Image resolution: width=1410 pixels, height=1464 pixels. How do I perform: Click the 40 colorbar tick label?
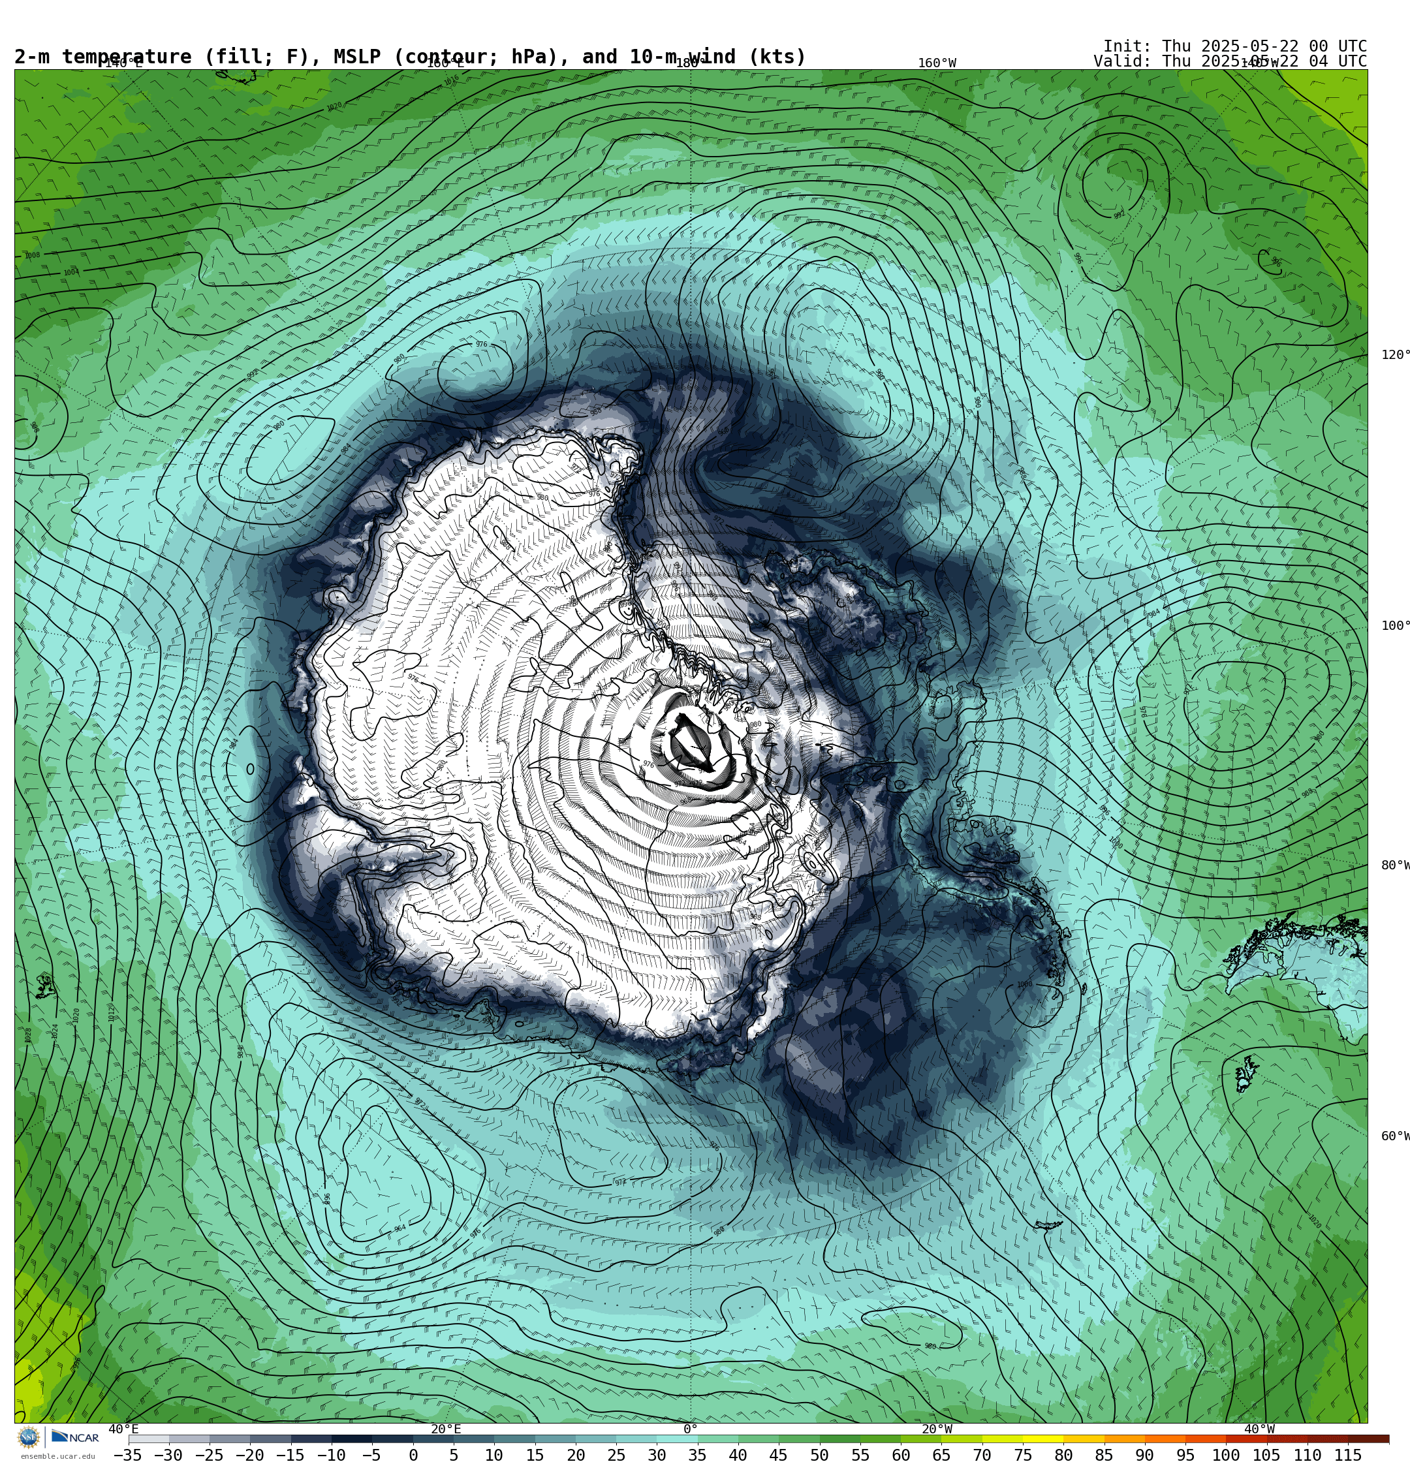tap(738, 1455)
